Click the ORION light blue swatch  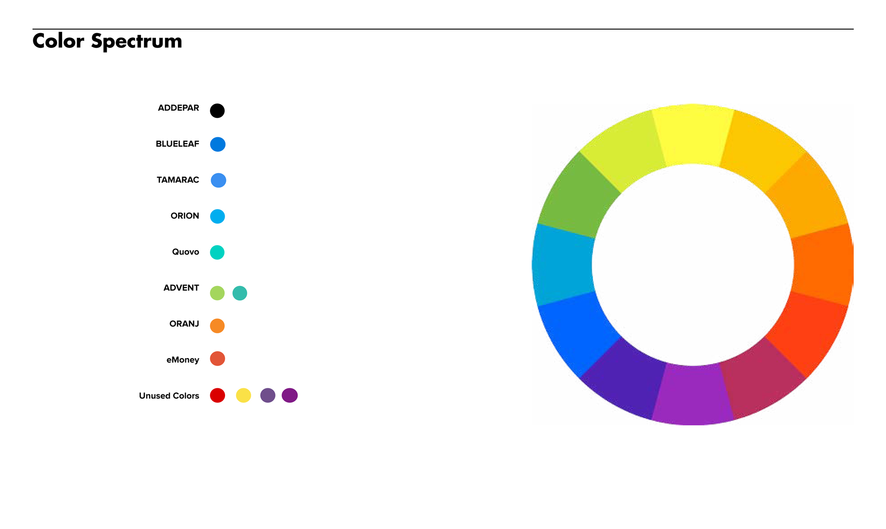(x=217, y=216)
